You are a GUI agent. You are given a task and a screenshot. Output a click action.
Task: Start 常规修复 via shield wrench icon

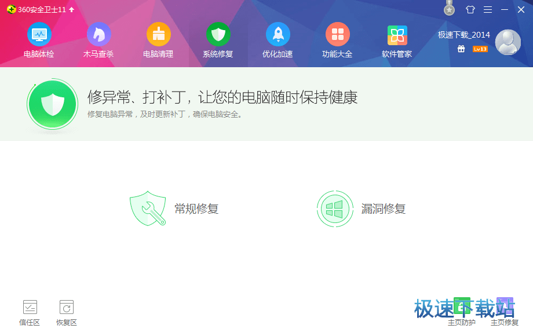148,209
